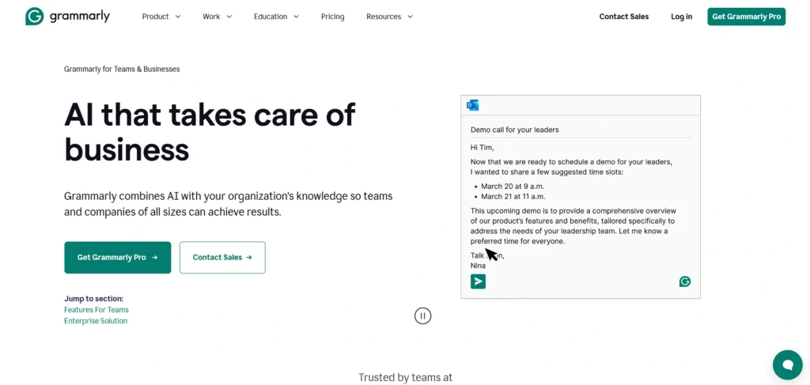Click the header Get Grammarly Pro button
This screenshot has width=810, height=385.
coord(746,17)
